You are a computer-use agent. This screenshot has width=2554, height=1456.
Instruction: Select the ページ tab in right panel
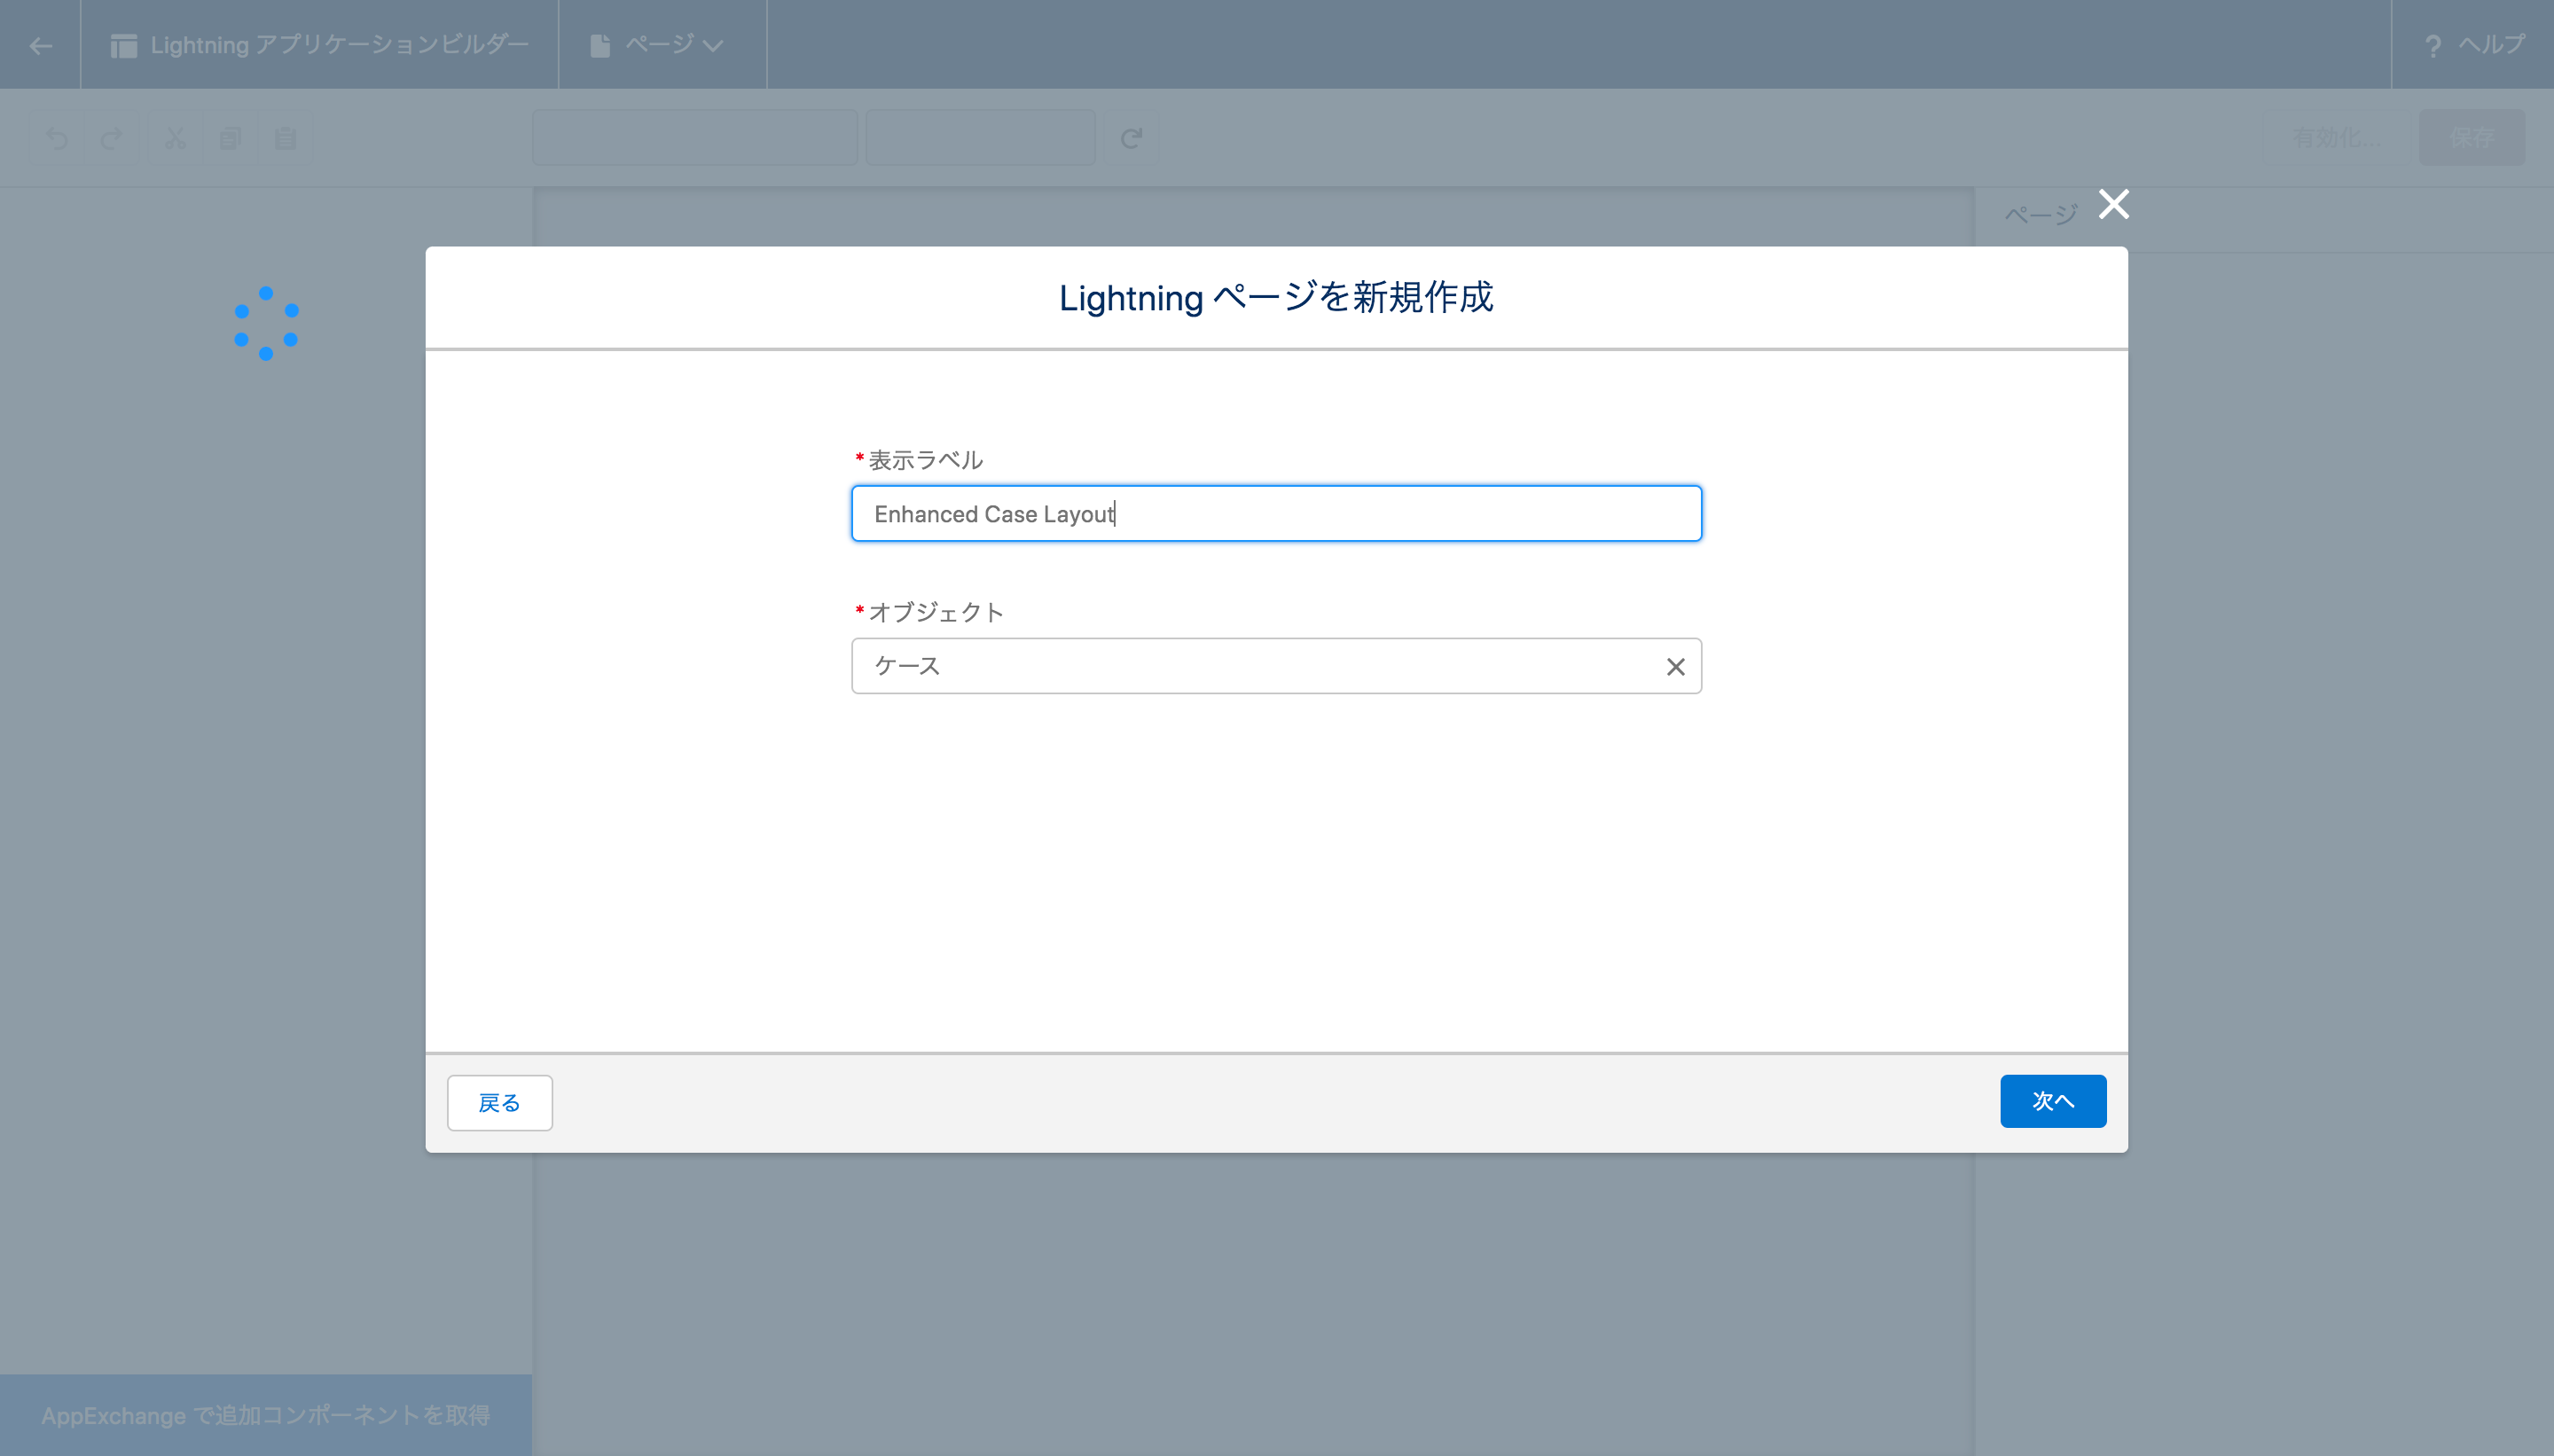point(2040,215)
